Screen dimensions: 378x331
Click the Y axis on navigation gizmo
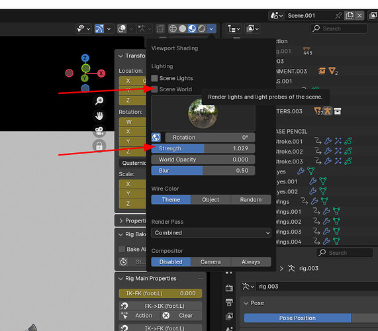click(x=84, y=78)
